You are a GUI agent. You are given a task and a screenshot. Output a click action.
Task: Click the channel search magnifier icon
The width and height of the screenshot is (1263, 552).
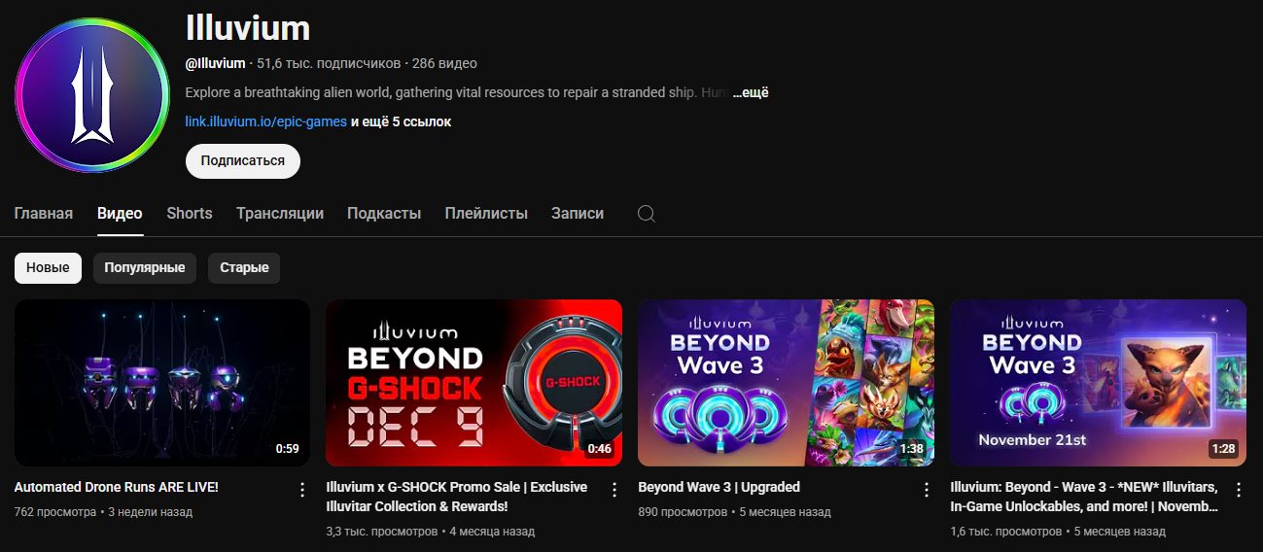point(647,214)
